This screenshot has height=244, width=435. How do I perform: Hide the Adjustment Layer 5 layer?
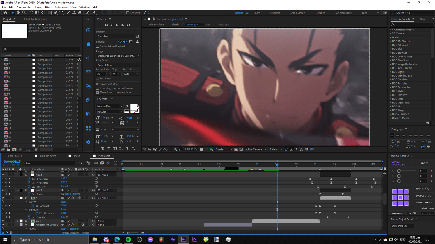coord(3,225)
